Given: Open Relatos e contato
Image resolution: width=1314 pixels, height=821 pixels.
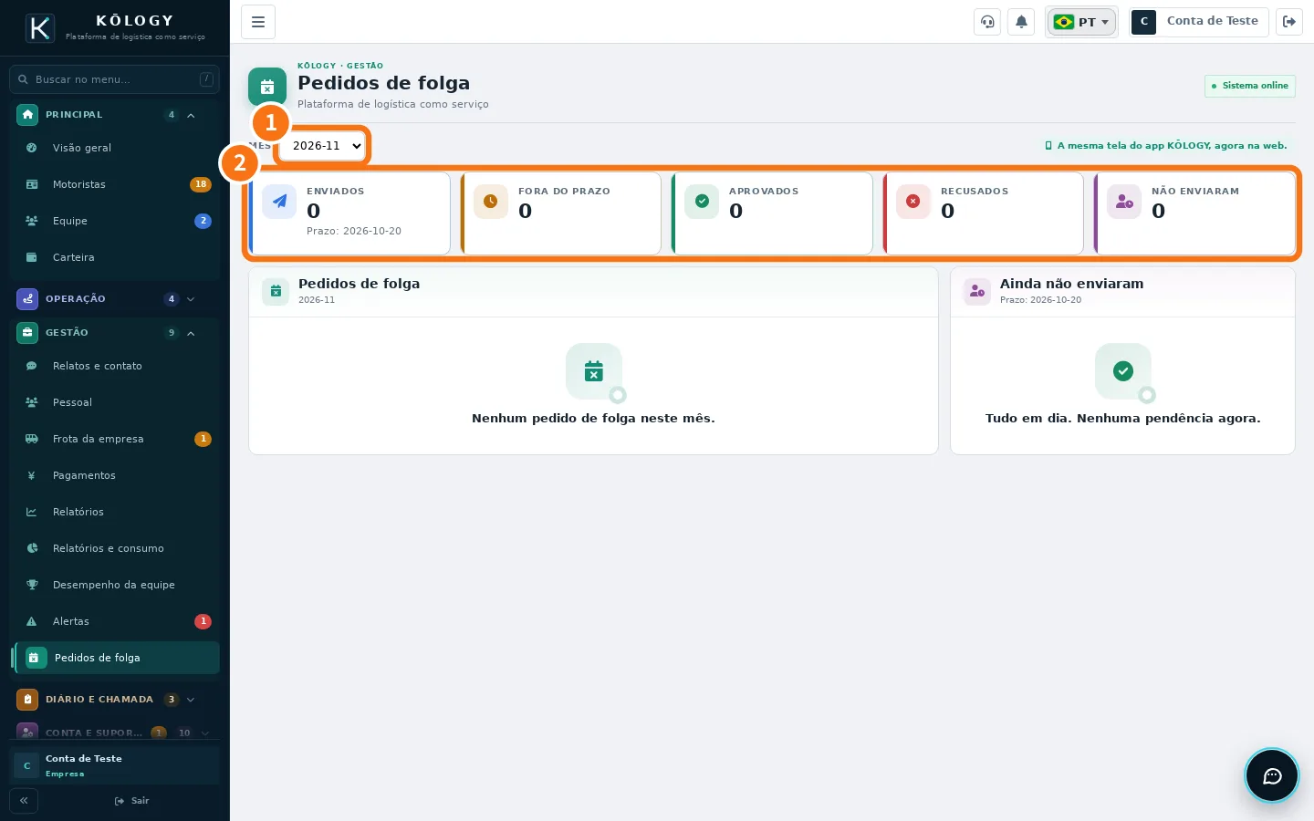Looking at the screenshot, I should click(115, 366).
